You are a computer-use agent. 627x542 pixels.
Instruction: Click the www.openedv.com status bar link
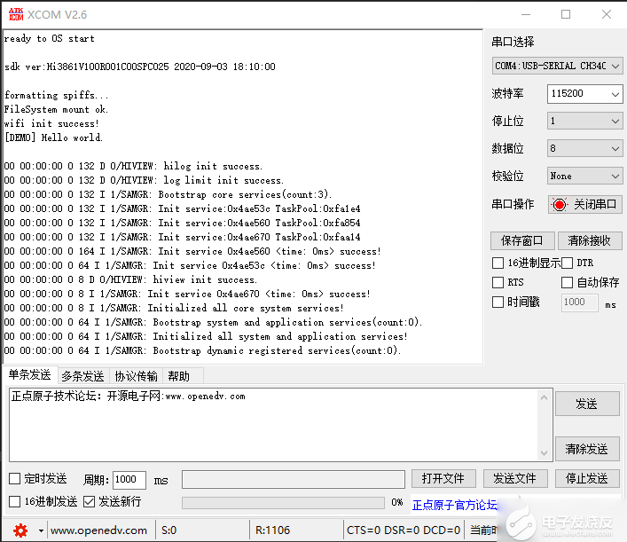coord(98,530)
